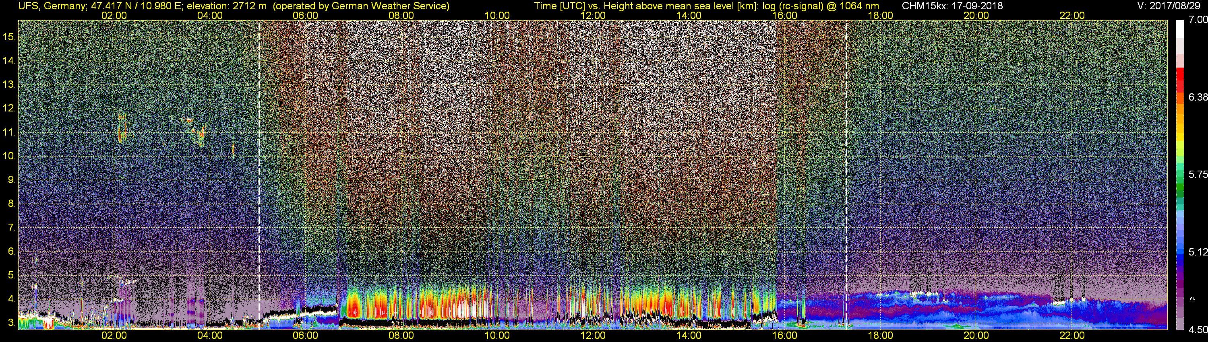Click the "4.50" value on the color scale
Viewport: 1208px width, 342px height.
1198,330
